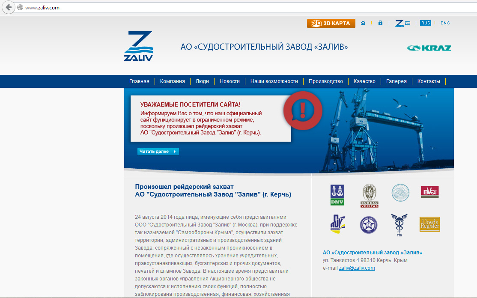Go to home via house icon
Screen dimensions: 477x298
point(363,23)
